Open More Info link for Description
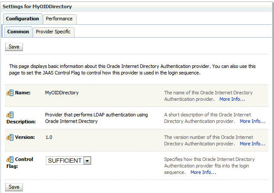274x193 pixels. click(252, 121)
